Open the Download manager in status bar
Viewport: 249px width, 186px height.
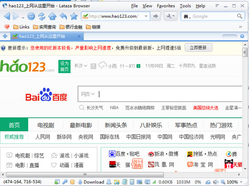91,182
